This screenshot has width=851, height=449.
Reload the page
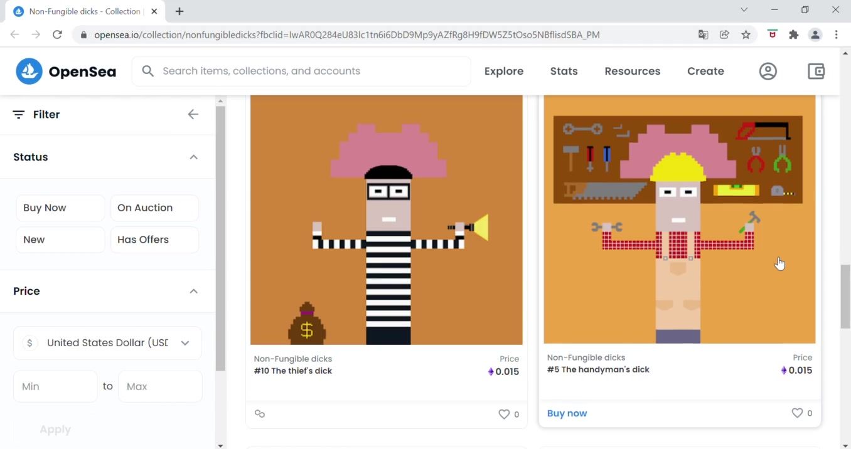click(x=57, y=35)
